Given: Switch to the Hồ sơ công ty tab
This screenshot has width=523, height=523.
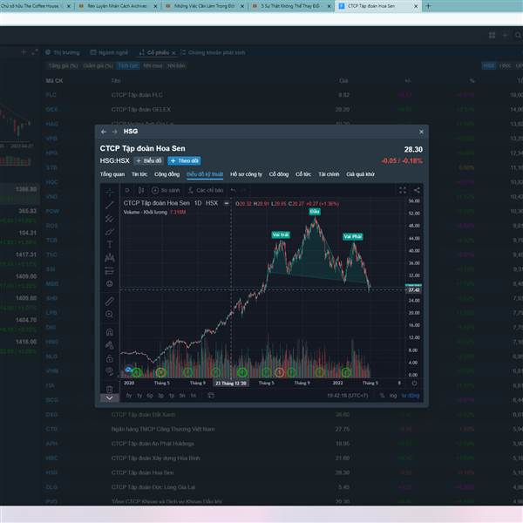Looking at the screenshot, I should [x=246, y=174].
